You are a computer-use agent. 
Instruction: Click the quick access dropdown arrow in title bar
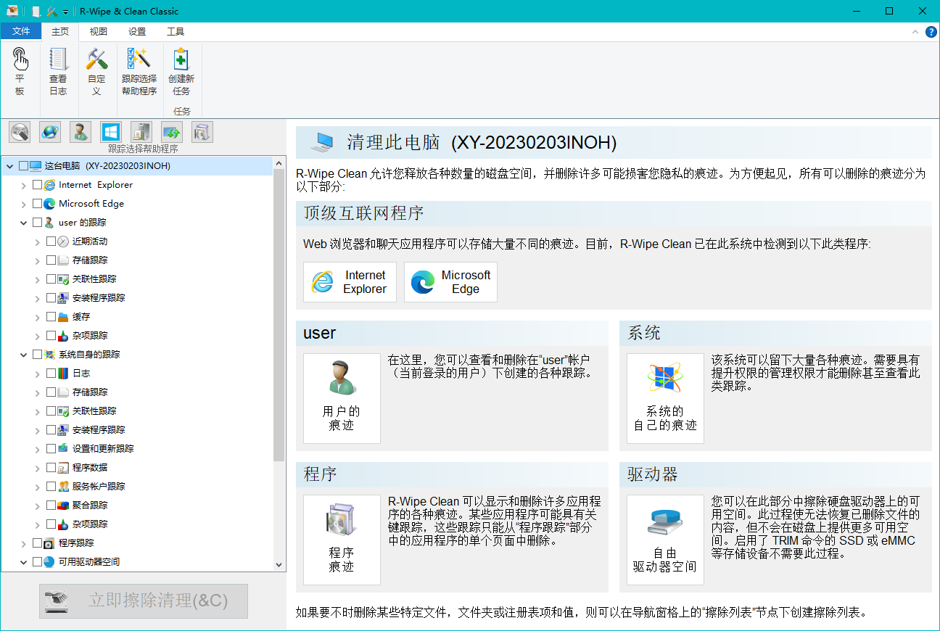(66, 12)
